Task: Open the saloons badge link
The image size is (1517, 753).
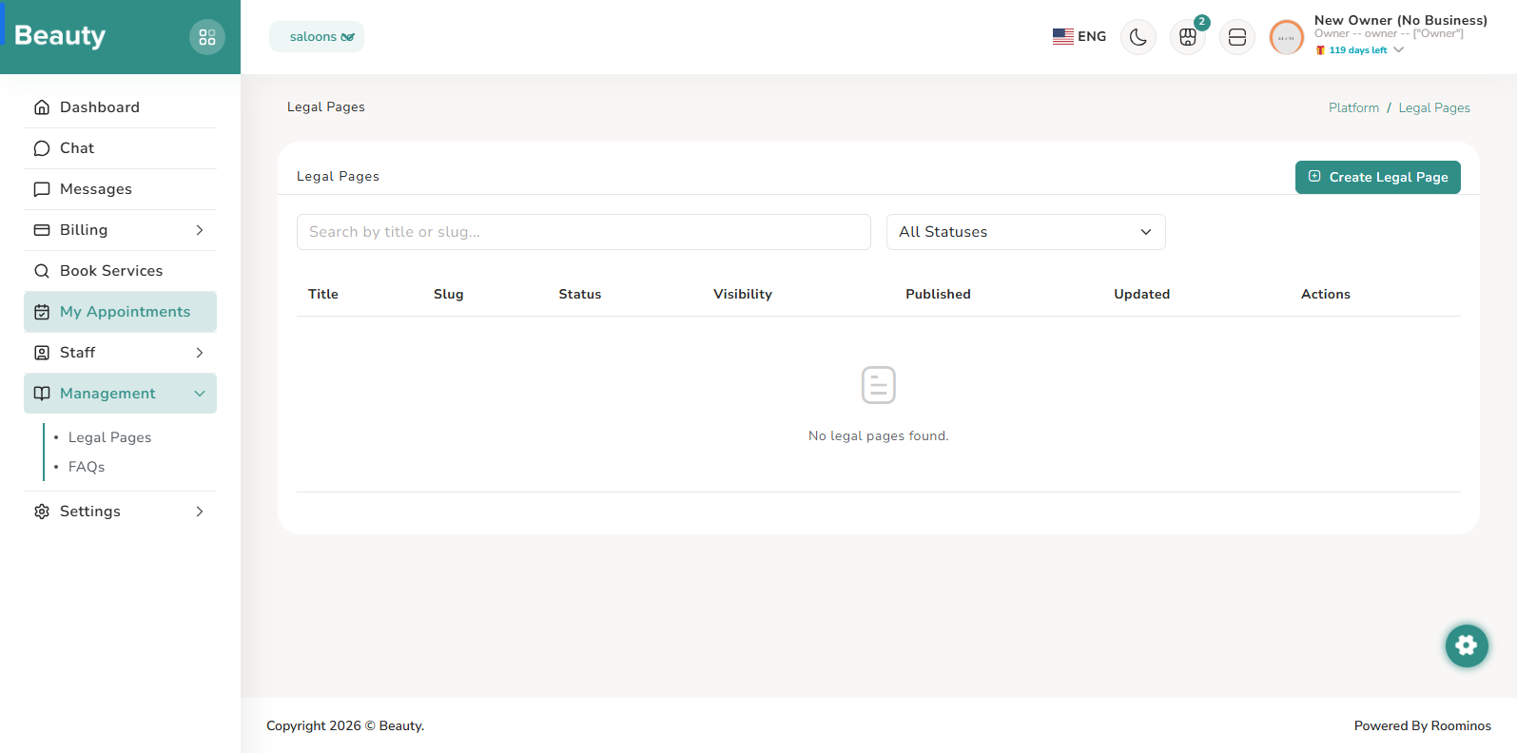Action: [x=317, y=36]
